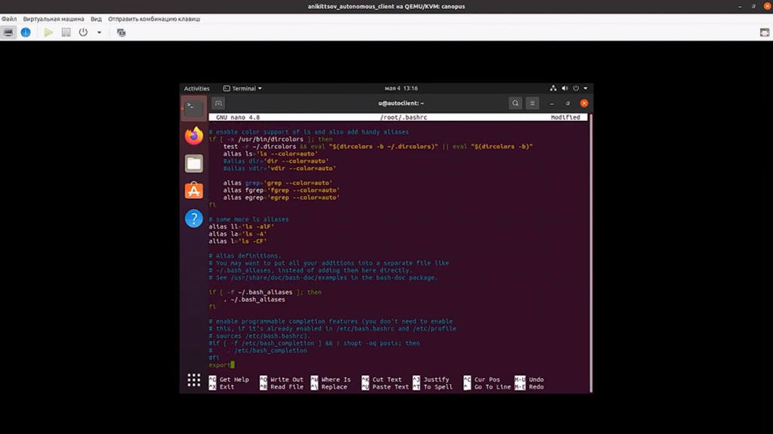
Task: Click the alias grep line
Action: (278, 183)
